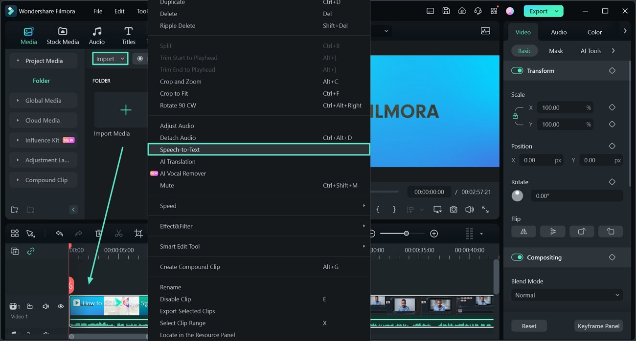
Task: Hide Video 1 track eye icon
Action: [61, 306]
